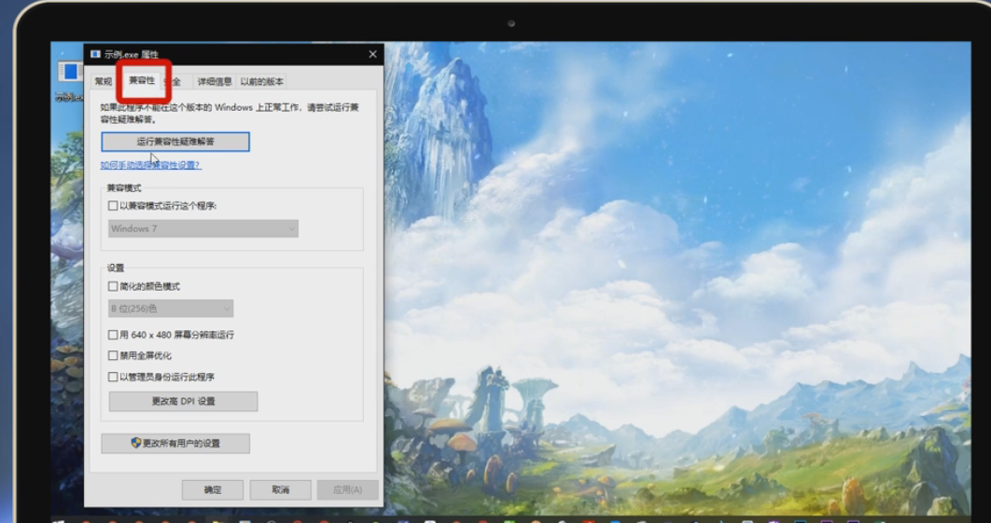
Task: Enable 以管理员身份运行此程序 option
Action: 113,378
